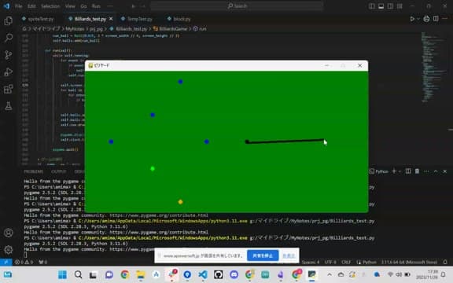453x283 pixels.
Task: Click the hide link in sharing bar
Action: 289,255
